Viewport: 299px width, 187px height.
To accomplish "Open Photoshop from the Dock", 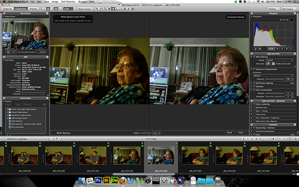I will pyautogui.click(x=98, y=180).
